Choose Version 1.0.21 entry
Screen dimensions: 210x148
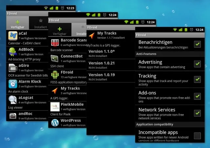111,65
